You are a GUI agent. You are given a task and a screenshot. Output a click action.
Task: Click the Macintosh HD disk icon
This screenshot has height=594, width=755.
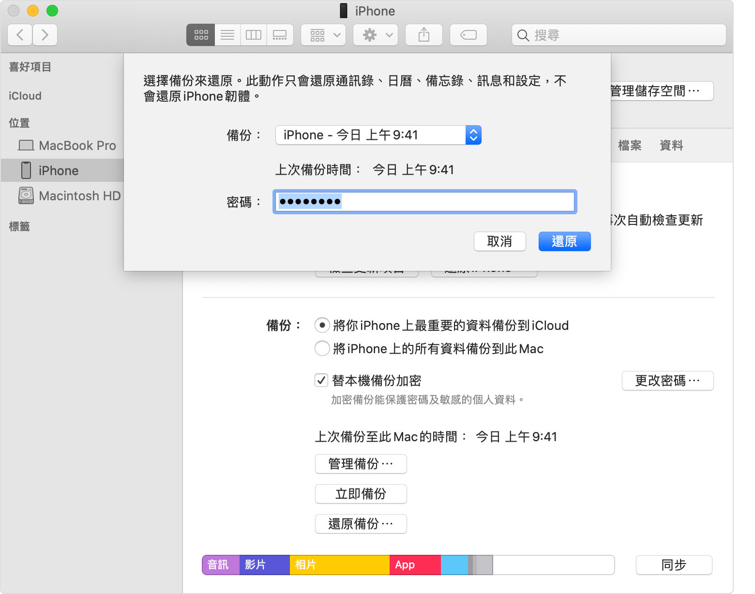[x=26, y=195]
